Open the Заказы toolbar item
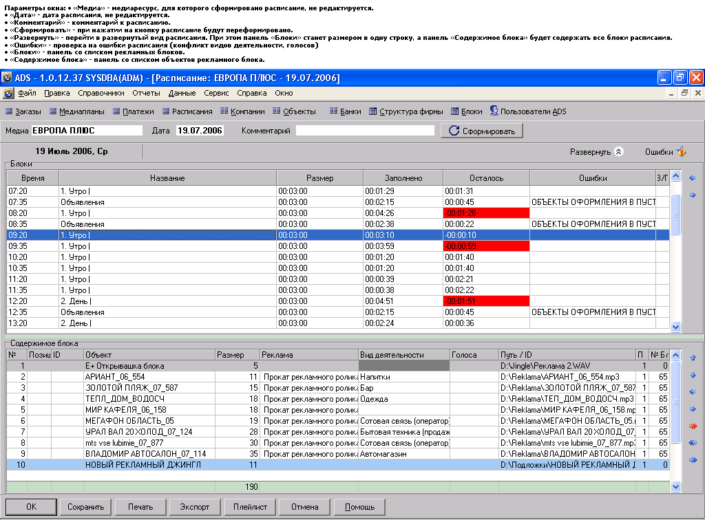 coord(23,111)
